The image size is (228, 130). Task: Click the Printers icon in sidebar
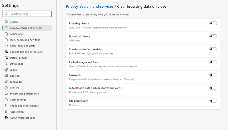pyautogui.click(x=6, y=88)
